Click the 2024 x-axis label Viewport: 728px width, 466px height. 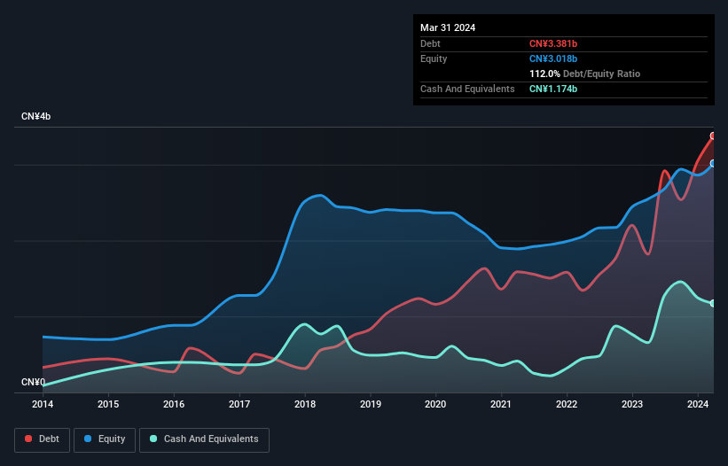[698, 404]
